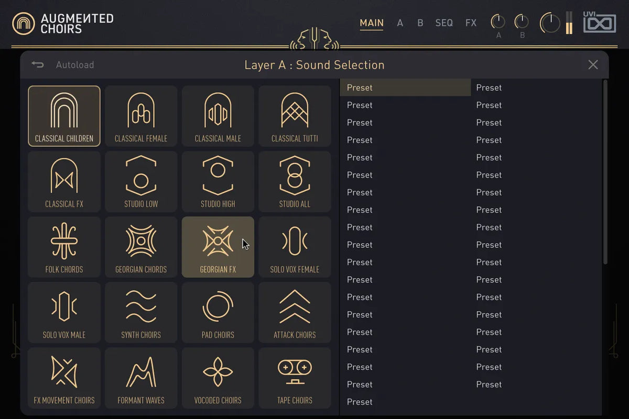This screenshot has height=419, width=629.
Task: Select the Studio Low sound tile
Action: (141, 181)
